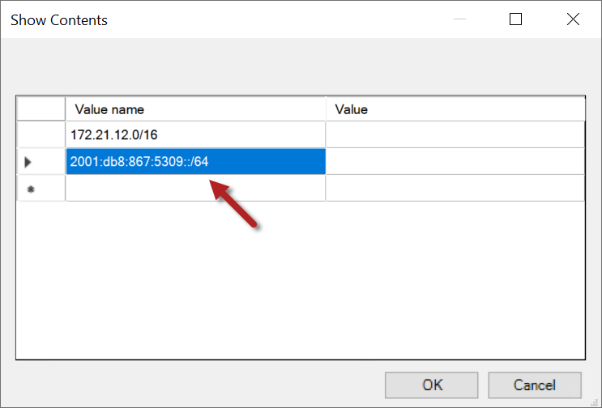Click the empty Value cell in new row

click(455, 188)
